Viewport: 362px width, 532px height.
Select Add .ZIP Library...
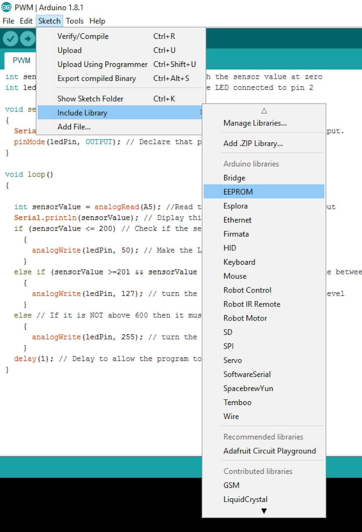(x=264, y=143)
